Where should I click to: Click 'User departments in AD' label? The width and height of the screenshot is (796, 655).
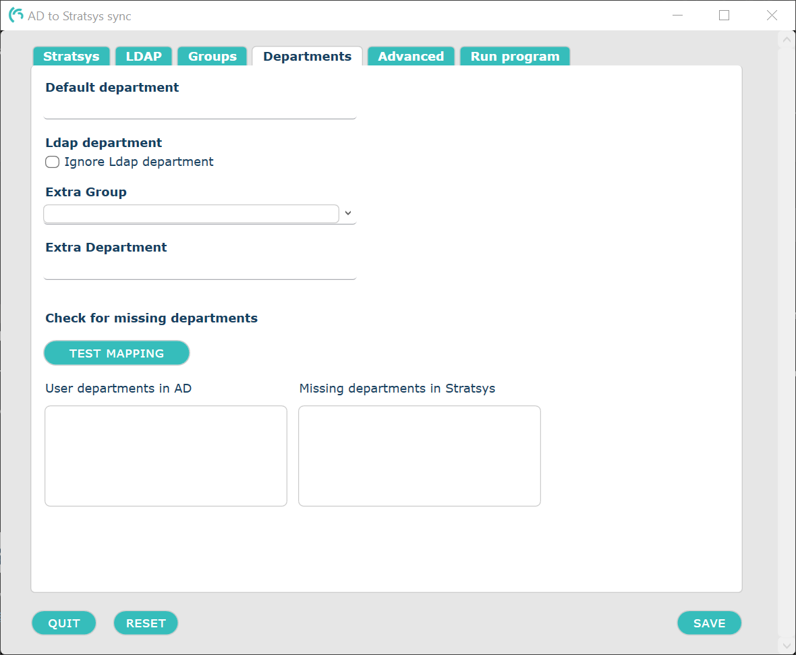point(118,389)
